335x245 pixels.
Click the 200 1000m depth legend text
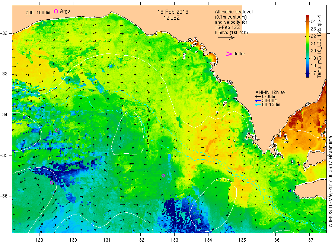pos(38,13)
